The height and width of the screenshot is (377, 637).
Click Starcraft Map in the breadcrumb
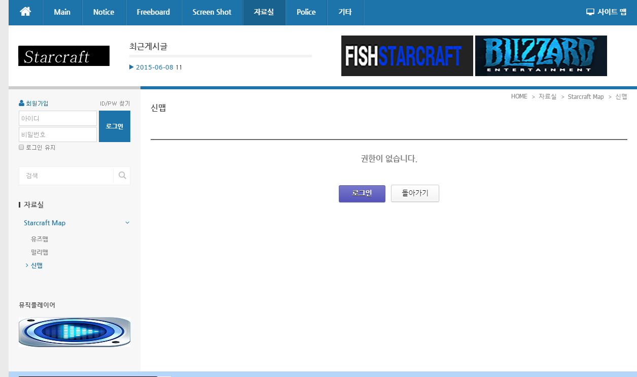(x=586, y=96)
